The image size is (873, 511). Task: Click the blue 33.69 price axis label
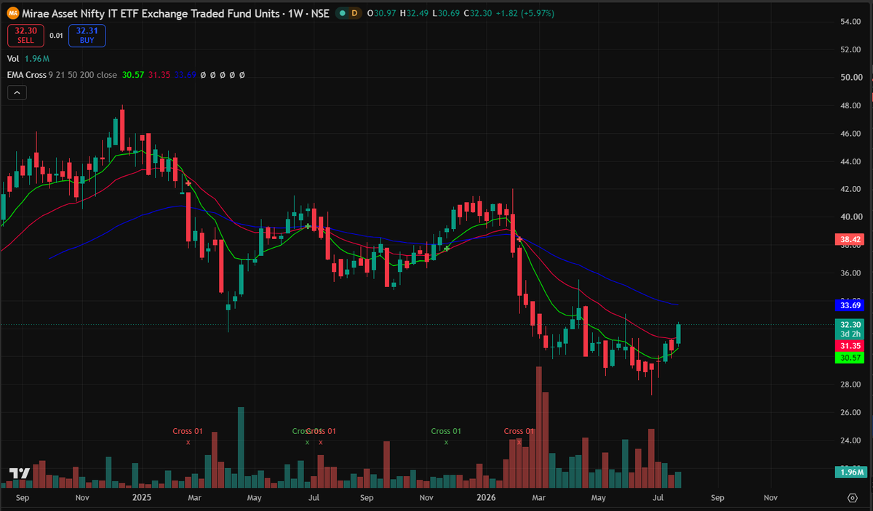[850, 305]
